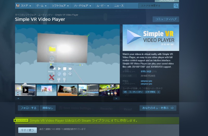Click the store search input field
Image resolution: width=208 pixels, height=136 pixels.
[156, 6]
